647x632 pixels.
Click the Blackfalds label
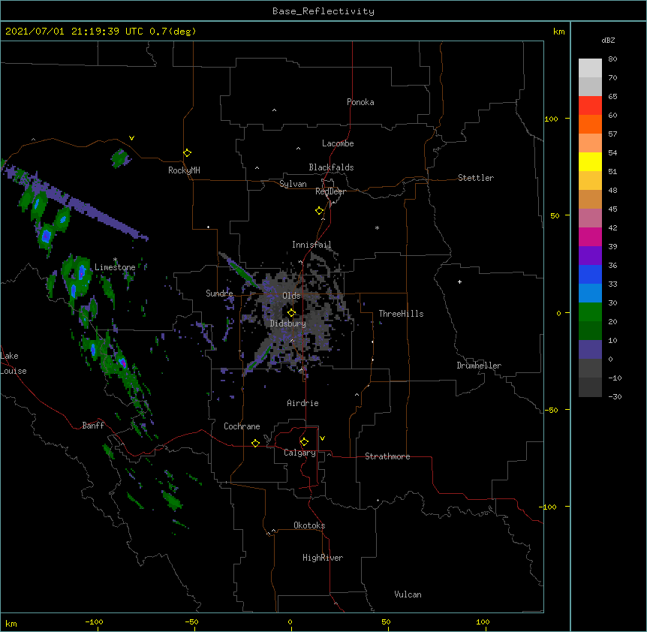(x=331, y=167)
